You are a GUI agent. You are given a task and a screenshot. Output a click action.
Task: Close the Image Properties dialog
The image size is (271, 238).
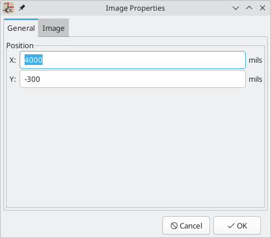(x=263, y=8)
